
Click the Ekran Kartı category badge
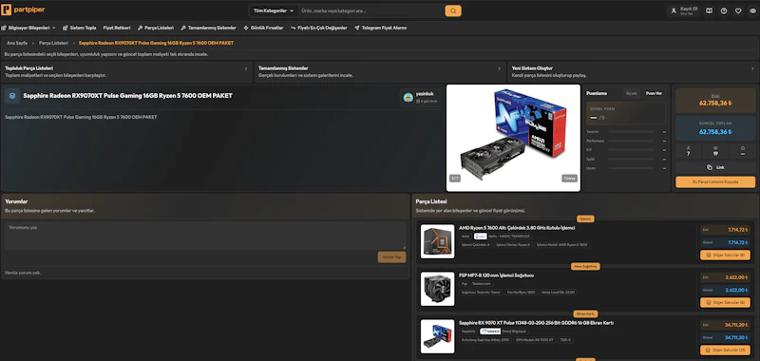coord(585,313)
